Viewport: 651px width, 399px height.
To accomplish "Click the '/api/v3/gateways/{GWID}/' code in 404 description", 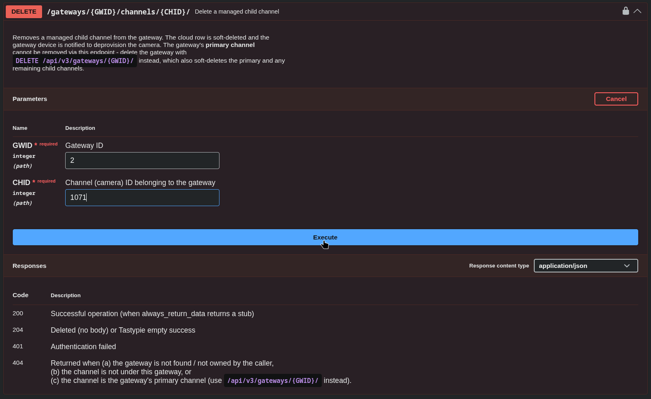I will click(273, 380).
